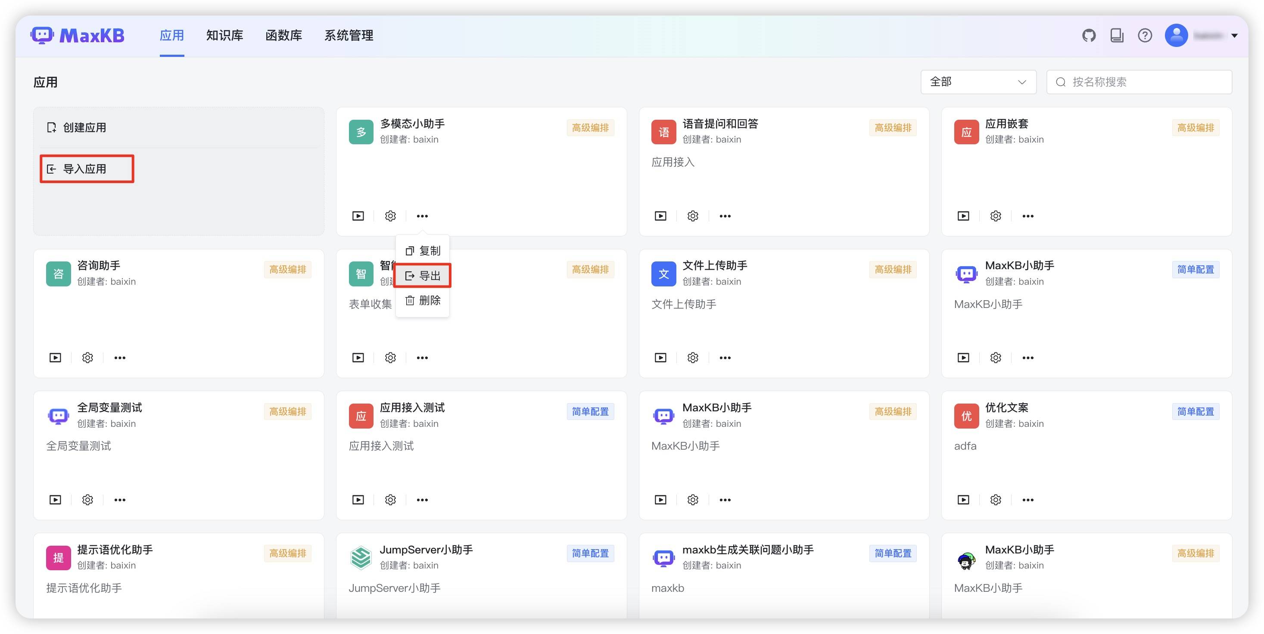
Task: Click the 简单配置 tag on 优化文案
Action: click(1196, 411)
